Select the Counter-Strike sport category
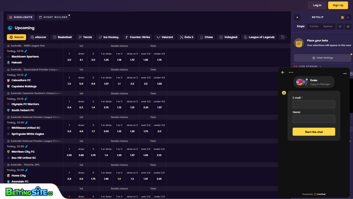The image size is (353, 199). click(137, 37)
